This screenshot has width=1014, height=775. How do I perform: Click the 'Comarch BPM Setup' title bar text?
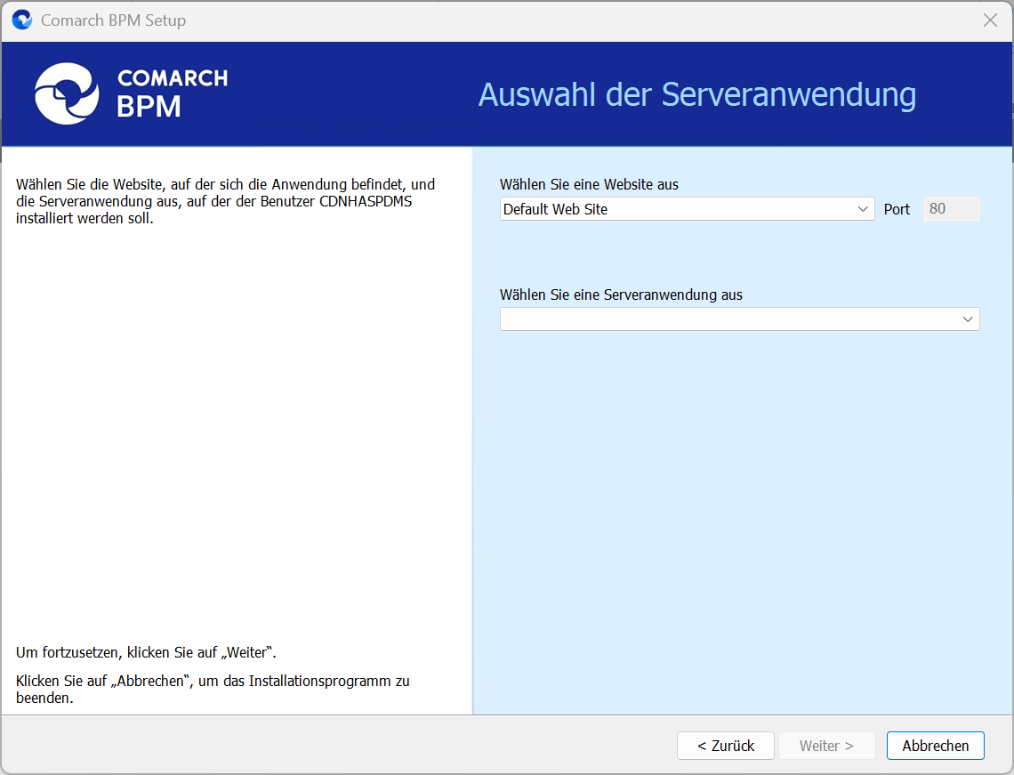[113, 20]
